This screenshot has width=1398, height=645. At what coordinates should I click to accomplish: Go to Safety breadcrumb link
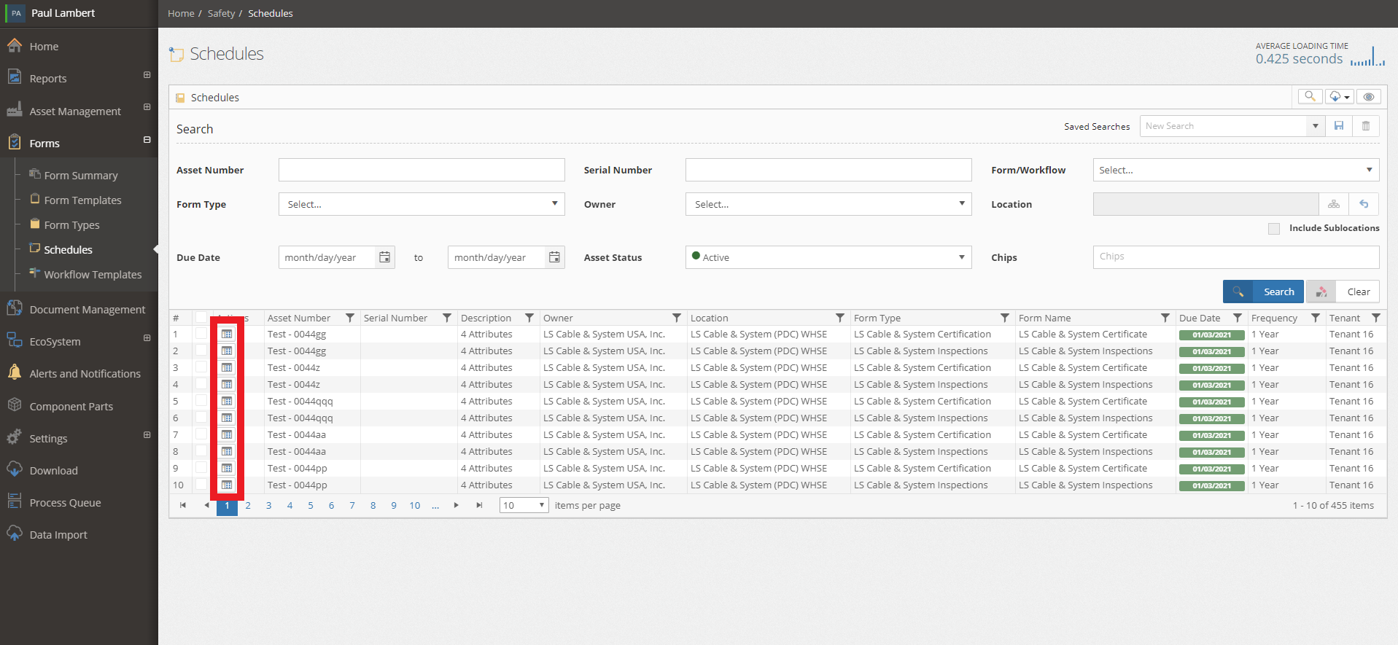click(x=221, y=13)
